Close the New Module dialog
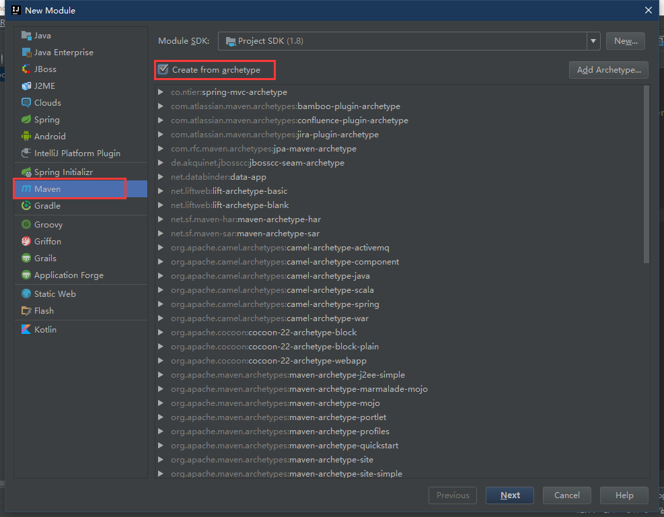The width and height of the screenshot is (664, 517). click(649, 10)
